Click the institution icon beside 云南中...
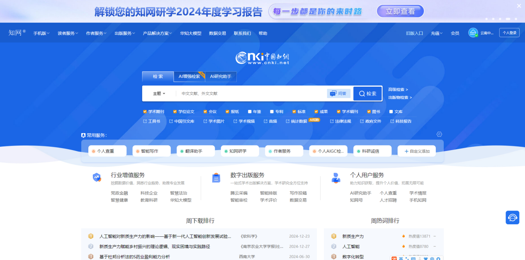Viewport: 525px width, 260px height. click(x=473, y=33)
